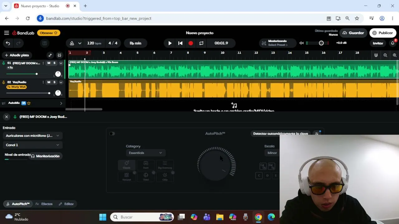Viewport: 399px width, 224px height.
Task: Open the notifications bell
Action: [393, 43]
